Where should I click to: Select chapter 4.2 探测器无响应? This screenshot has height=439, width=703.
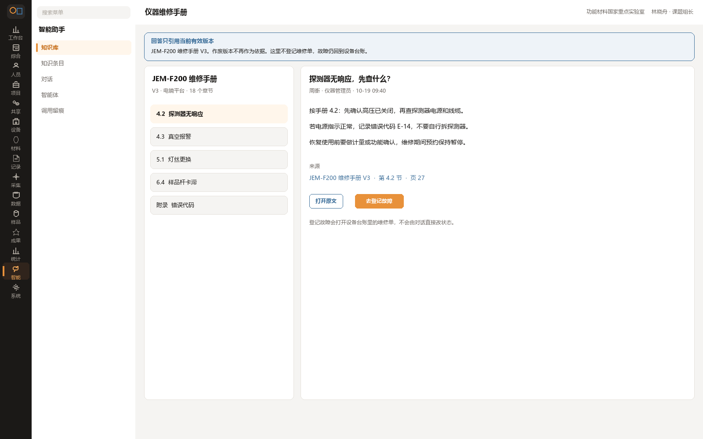pyautogui.click(x=219, y=114)
